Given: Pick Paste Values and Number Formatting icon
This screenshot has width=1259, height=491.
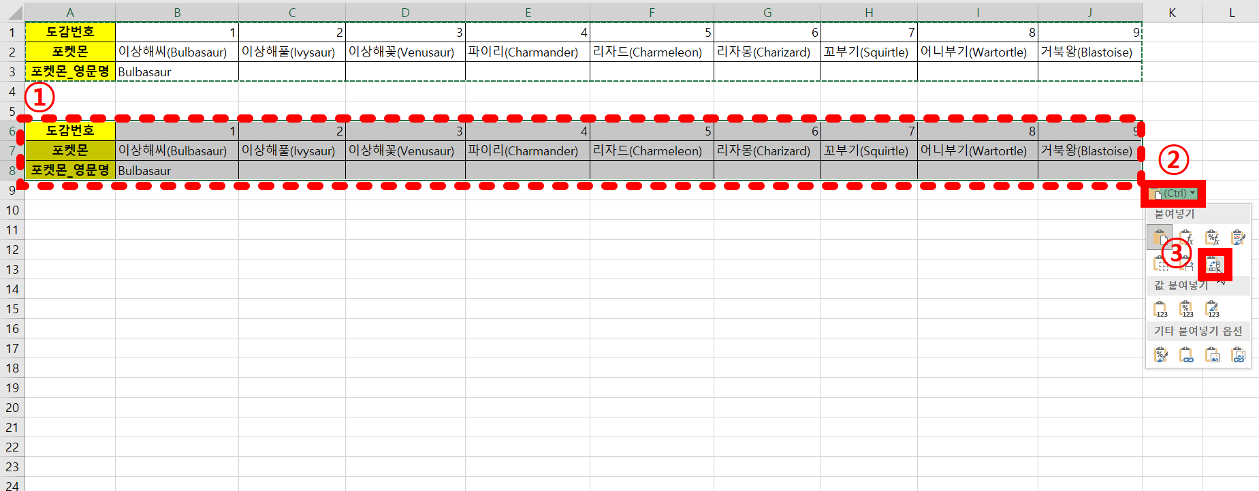Looking at the screenshot, I should click(1186, 309).
